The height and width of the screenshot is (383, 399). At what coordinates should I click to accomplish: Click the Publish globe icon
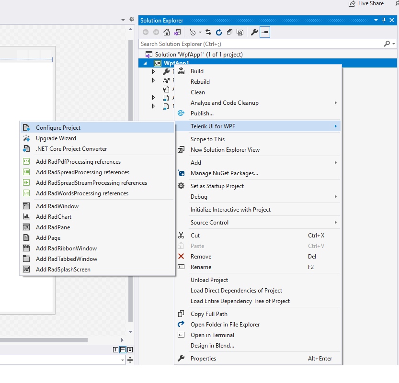tap(181, 113)
